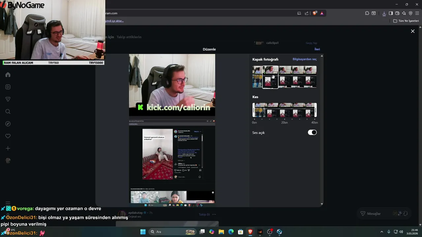Open Instagram Home from the sidebar
This screenshot has height=237, width=422.
tap(8, 75)
